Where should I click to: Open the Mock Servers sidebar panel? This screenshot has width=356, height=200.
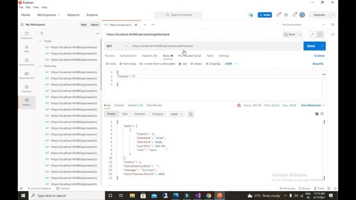click(x=27, y=76)
